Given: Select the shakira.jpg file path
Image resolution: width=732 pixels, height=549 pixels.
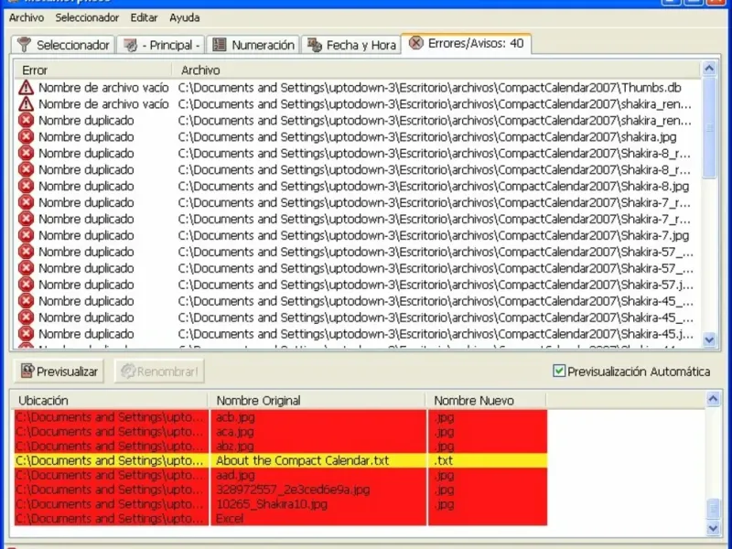Looking at the screenshot, I should pyautogui.click(x=427, y=136).
